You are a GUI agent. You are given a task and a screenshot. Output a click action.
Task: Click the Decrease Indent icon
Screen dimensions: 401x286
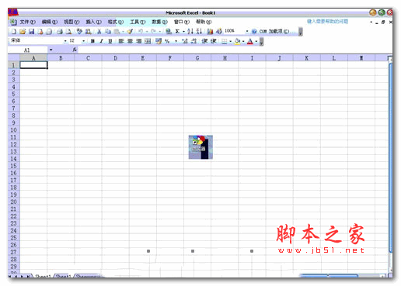(204, 41)
